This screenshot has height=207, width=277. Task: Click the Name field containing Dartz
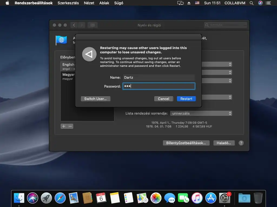159,77
